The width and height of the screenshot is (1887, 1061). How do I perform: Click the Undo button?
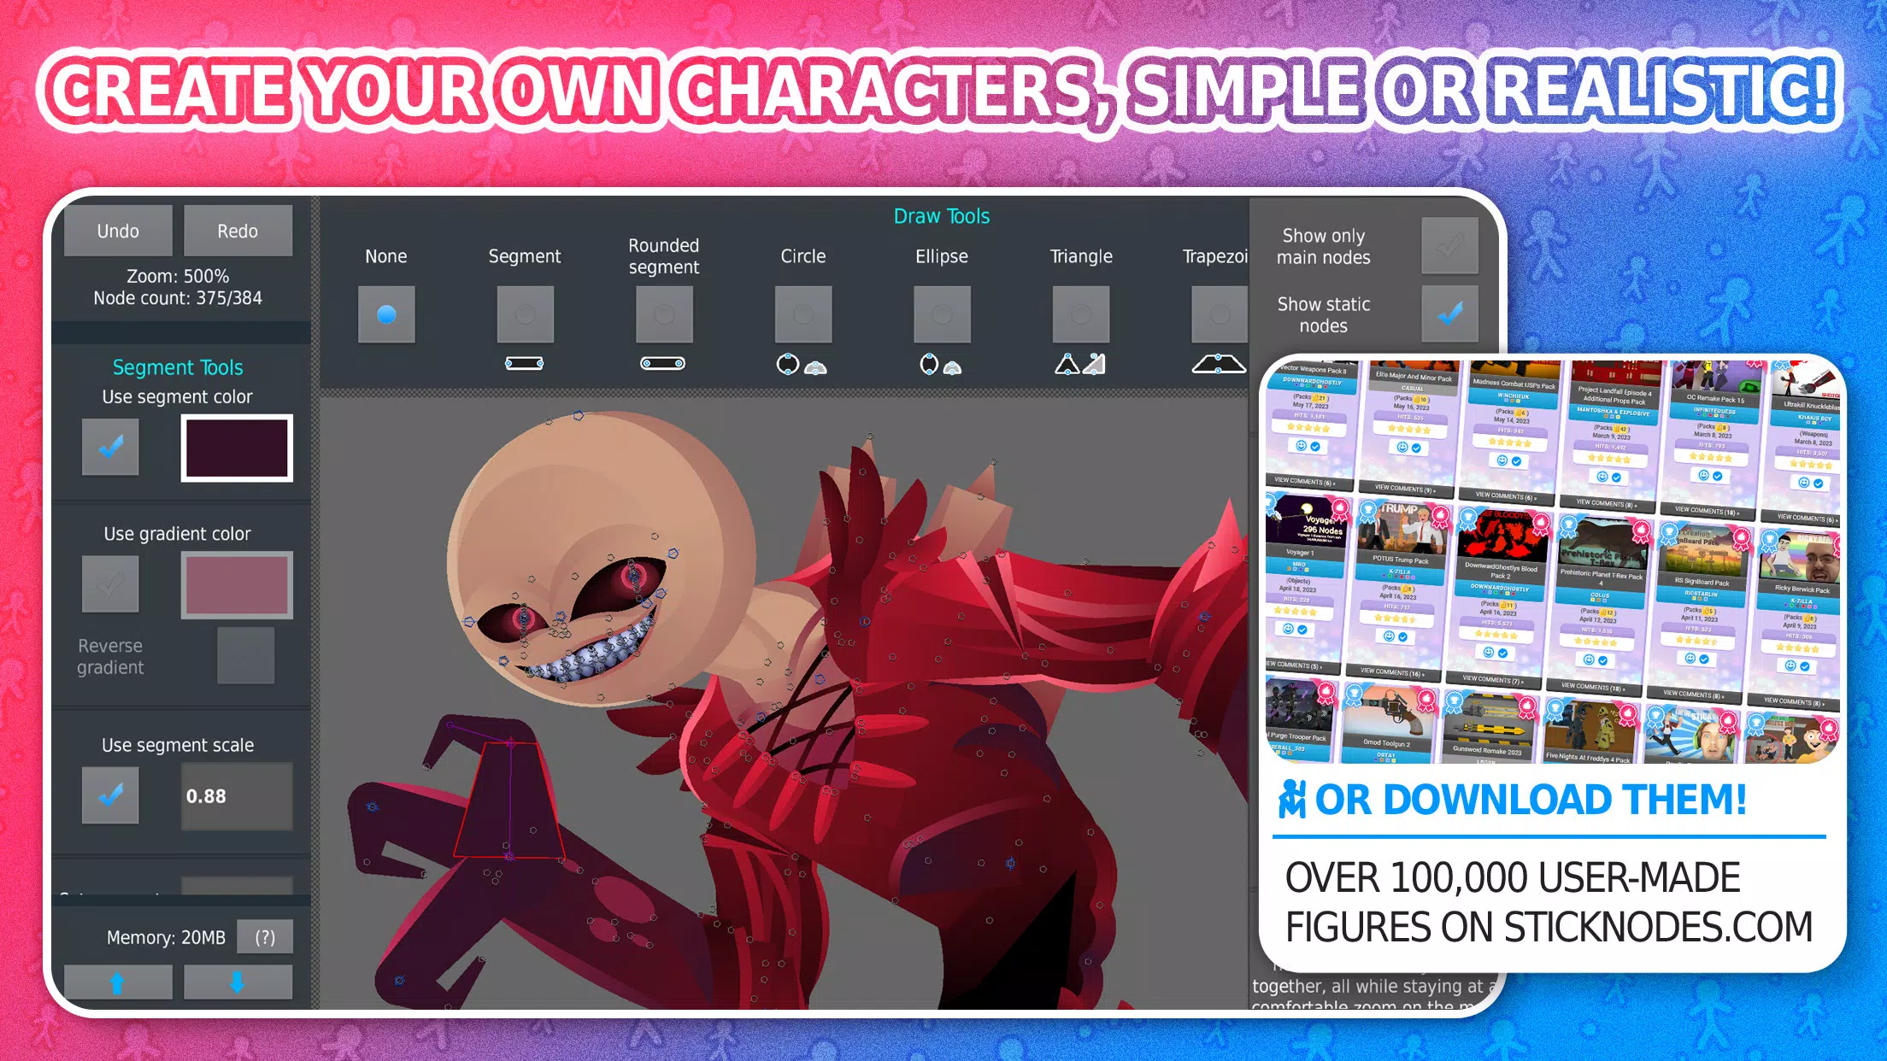[x=120, y=231]
